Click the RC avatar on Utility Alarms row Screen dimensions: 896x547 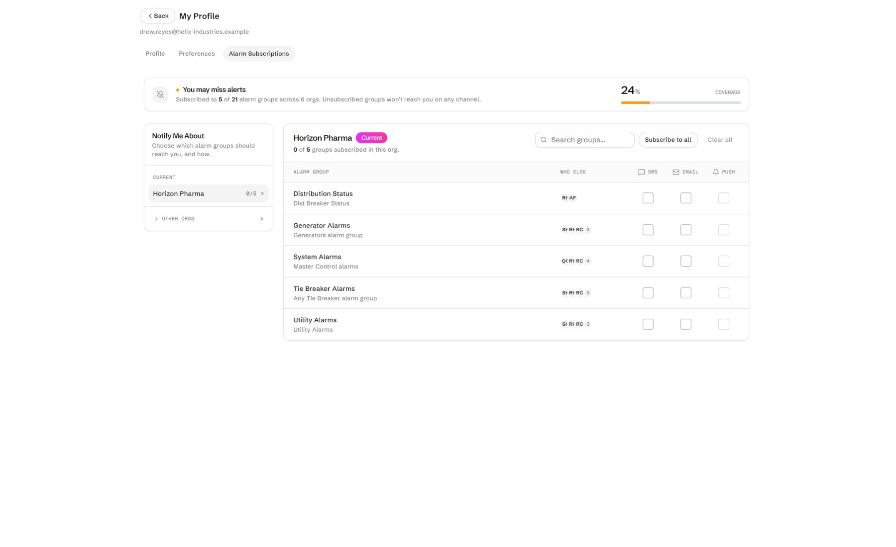coord(579,324)
